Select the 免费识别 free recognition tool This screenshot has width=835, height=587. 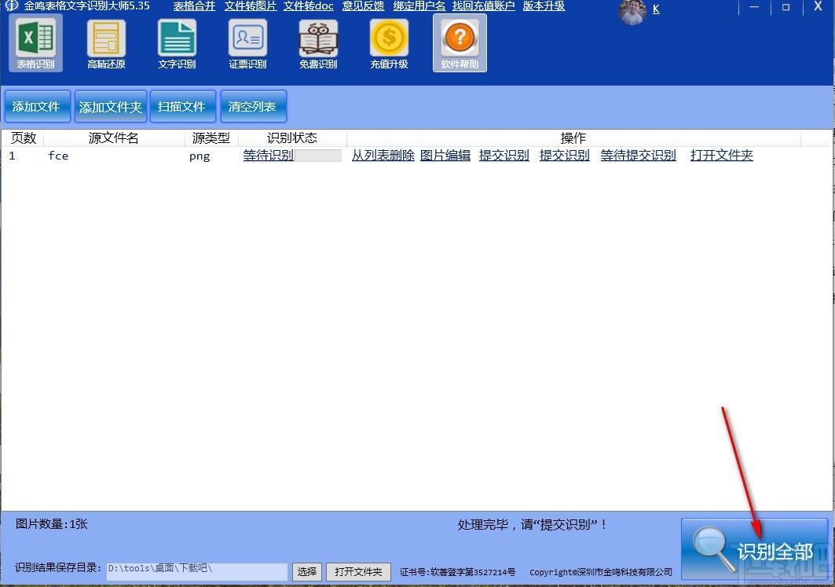tap(317, 42)
